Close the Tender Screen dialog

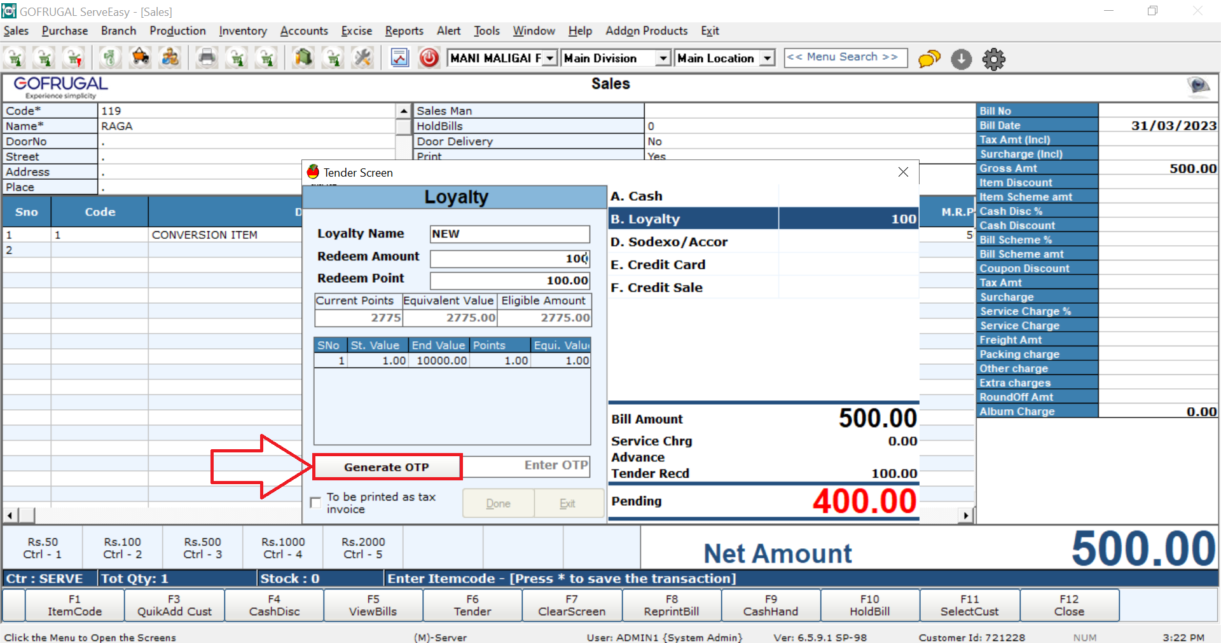click(x=903, y=172)
